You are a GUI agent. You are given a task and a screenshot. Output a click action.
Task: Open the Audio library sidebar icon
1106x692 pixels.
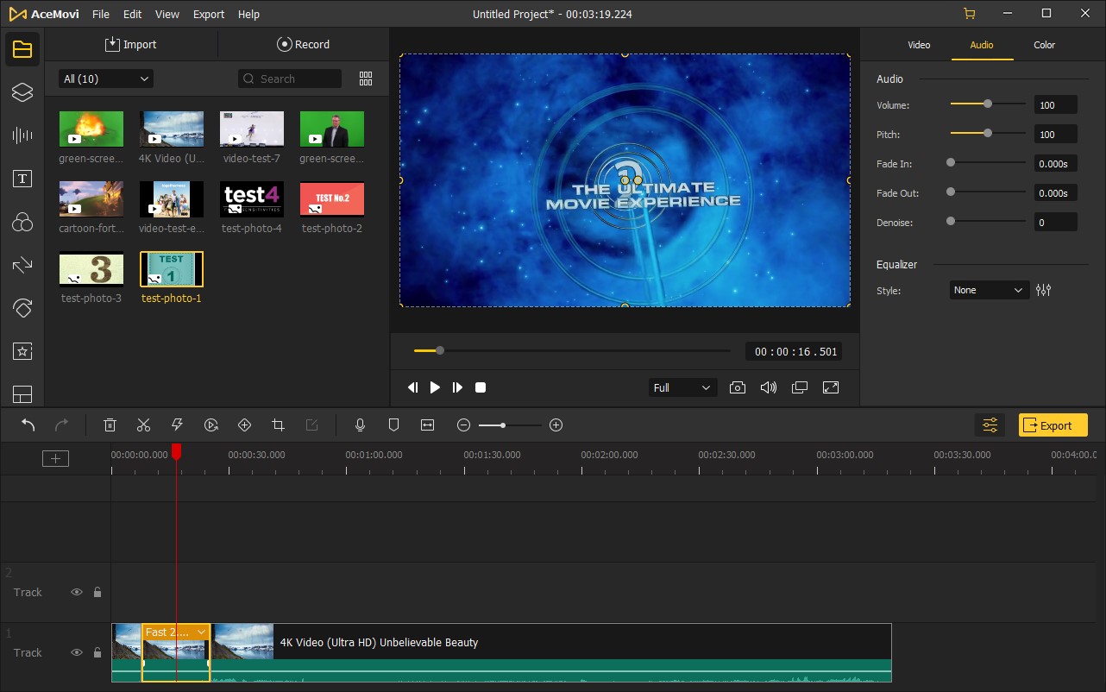pyautogui.click(x=22, y=135)
